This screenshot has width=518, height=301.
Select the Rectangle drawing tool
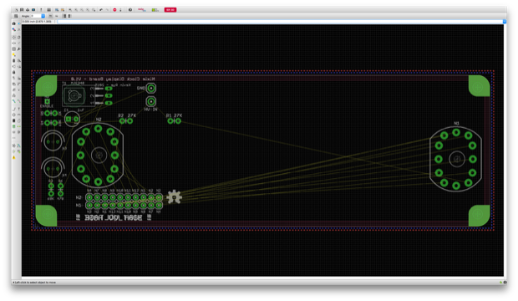point(14,120)
